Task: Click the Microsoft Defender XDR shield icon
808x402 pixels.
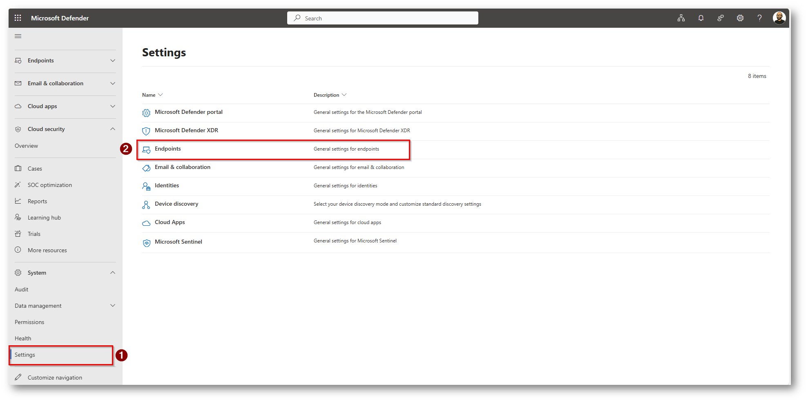Action: pyautogui.click(x=146, y=131)
